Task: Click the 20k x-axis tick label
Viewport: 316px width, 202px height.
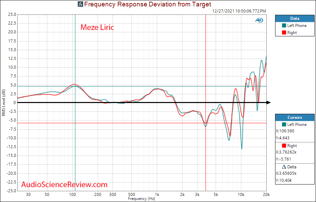Action: point(266,195)
